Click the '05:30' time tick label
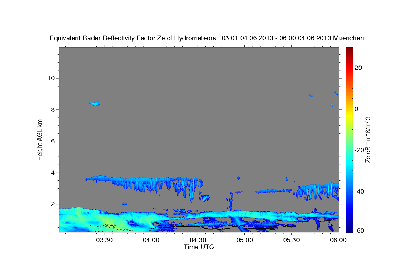Screen dimensions: 419x279 click(x=292, y=240)
